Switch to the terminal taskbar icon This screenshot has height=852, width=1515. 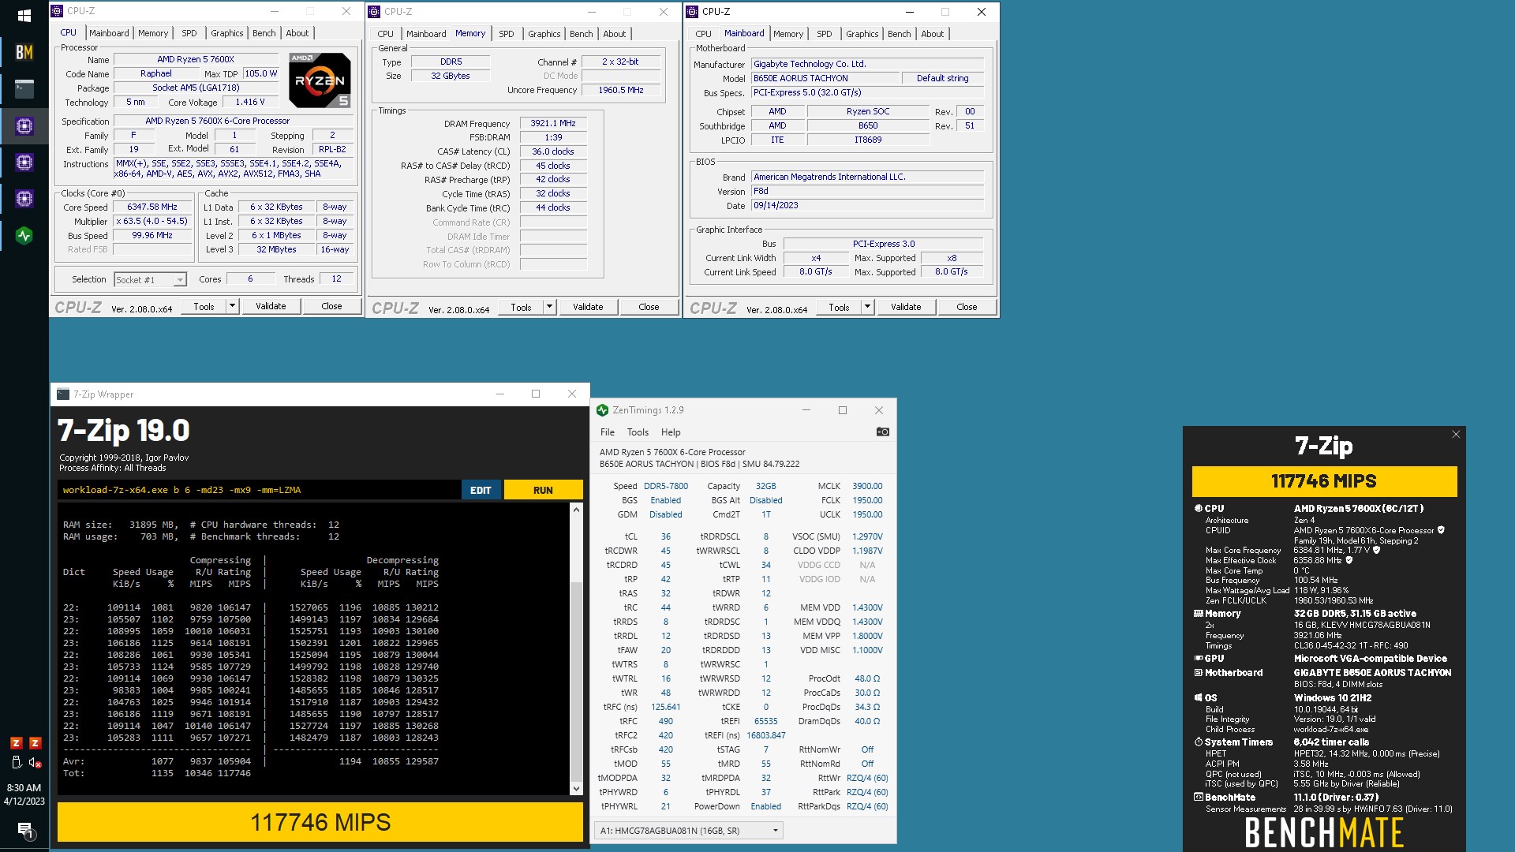pos(24,88)
